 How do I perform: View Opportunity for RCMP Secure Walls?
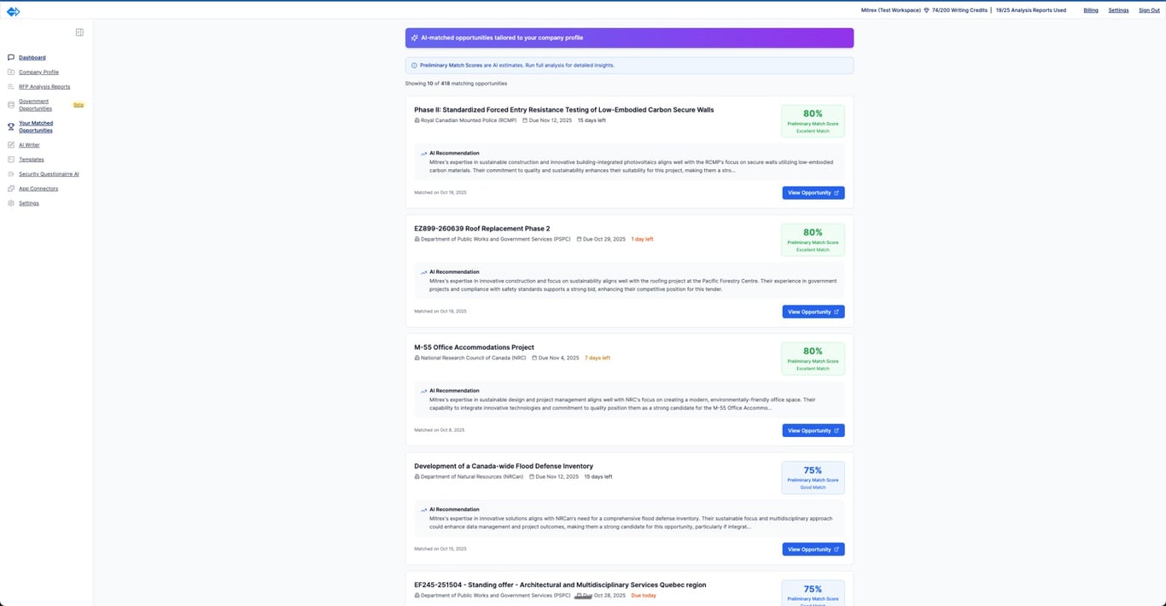point(813,193)
